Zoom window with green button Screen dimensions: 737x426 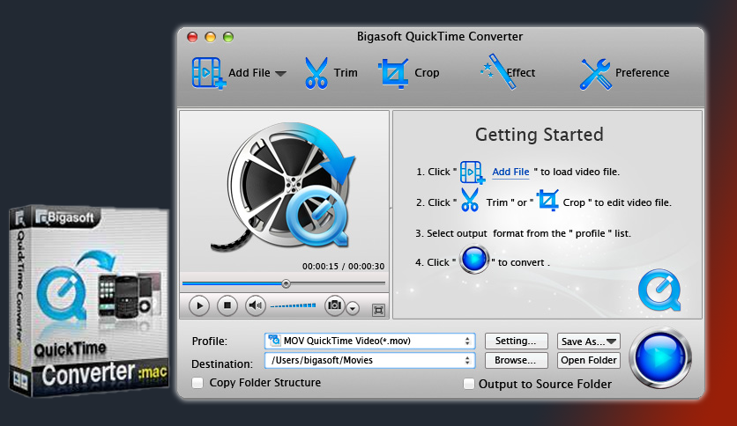pyautogui.click(x=228, y=37)
